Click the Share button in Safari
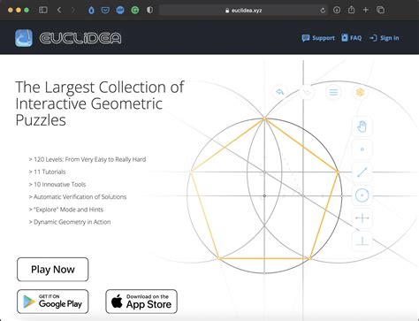The image size is (419, 321). [x=351, y=10]
